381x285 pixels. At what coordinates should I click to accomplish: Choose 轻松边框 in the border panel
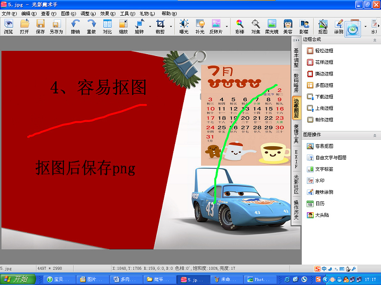tap(320, 51)
